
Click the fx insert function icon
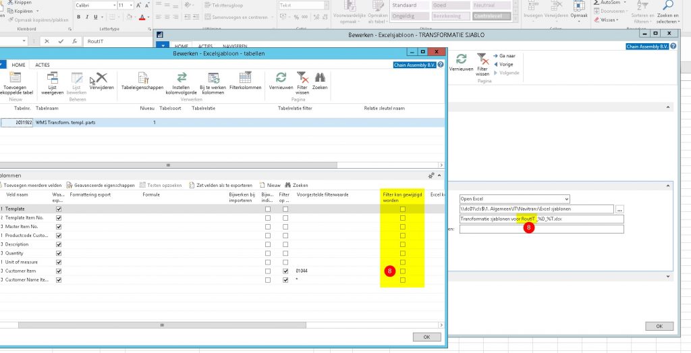tap(74, 41)
